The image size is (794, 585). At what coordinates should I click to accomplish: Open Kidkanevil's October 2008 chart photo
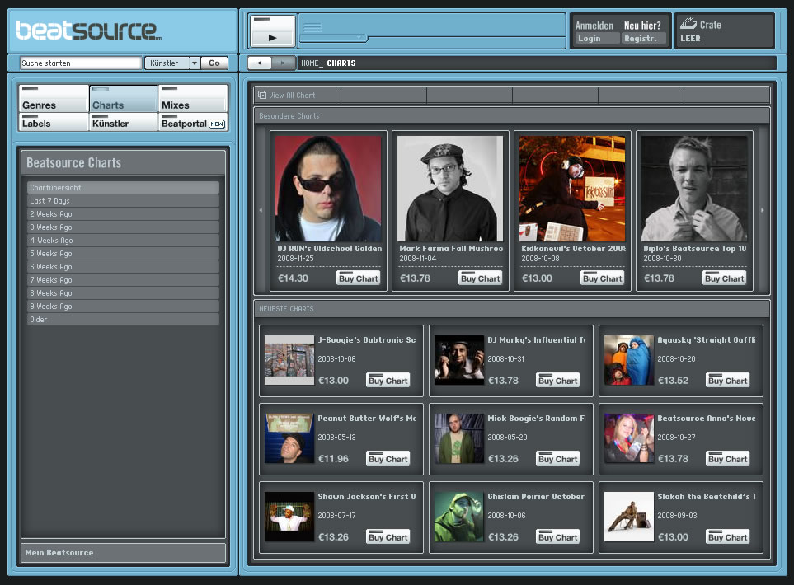(x=572, y=188)
